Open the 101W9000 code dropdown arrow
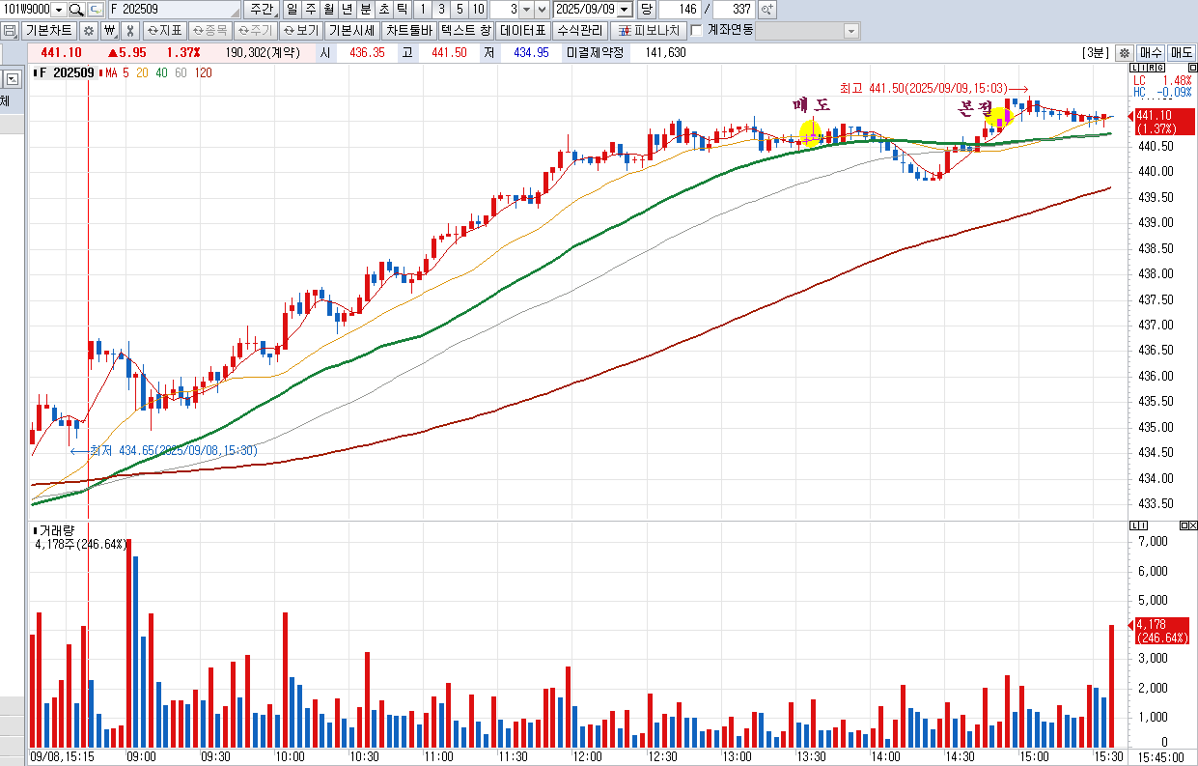This screenshot has height=766, width=1198. 59,10
